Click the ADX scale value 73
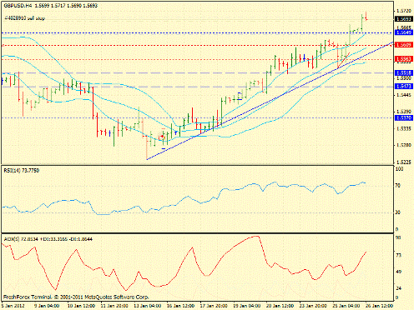 [x=398, y=255]
